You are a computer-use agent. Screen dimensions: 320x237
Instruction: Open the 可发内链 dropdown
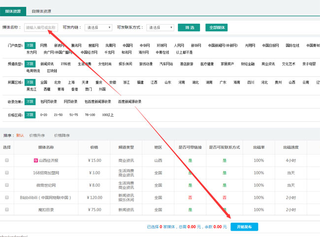click(x=98, y=28)
